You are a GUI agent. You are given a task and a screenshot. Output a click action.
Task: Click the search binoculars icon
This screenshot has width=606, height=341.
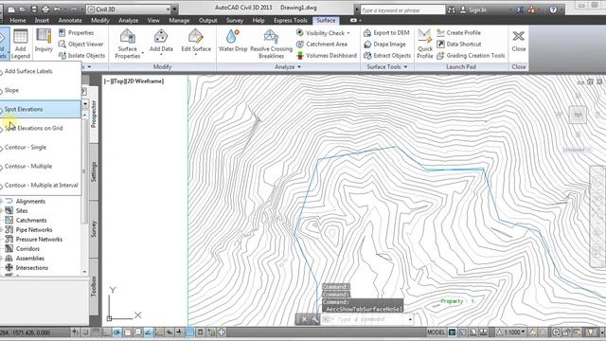(451, 9)
